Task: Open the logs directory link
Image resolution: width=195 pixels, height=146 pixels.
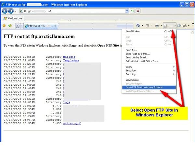Action: click(67, 102)
